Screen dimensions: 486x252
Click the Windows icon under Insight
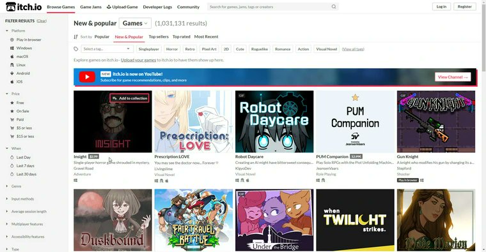(75, 181)
